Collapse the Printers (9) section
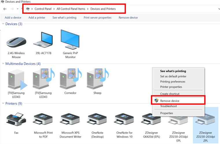The image size is (220, 144). [3, 104]
